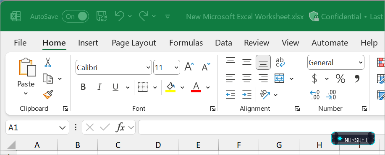Toggle Bold formatting

(83, 87)
